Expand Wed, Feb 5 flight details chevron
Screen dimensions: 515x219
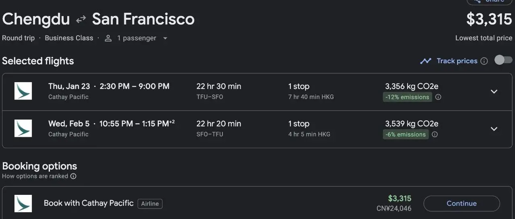[x=494, y=129]
